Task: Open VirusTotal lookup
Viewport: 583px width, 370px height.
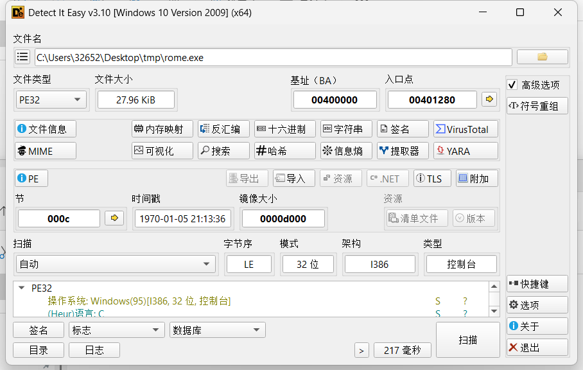Action: coord(466,129)
